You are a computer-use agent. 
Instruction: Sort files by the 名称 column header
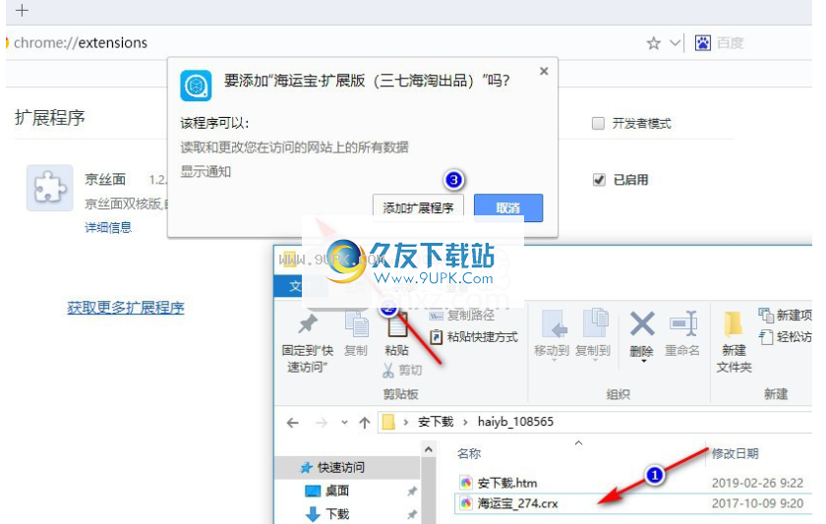469,453
